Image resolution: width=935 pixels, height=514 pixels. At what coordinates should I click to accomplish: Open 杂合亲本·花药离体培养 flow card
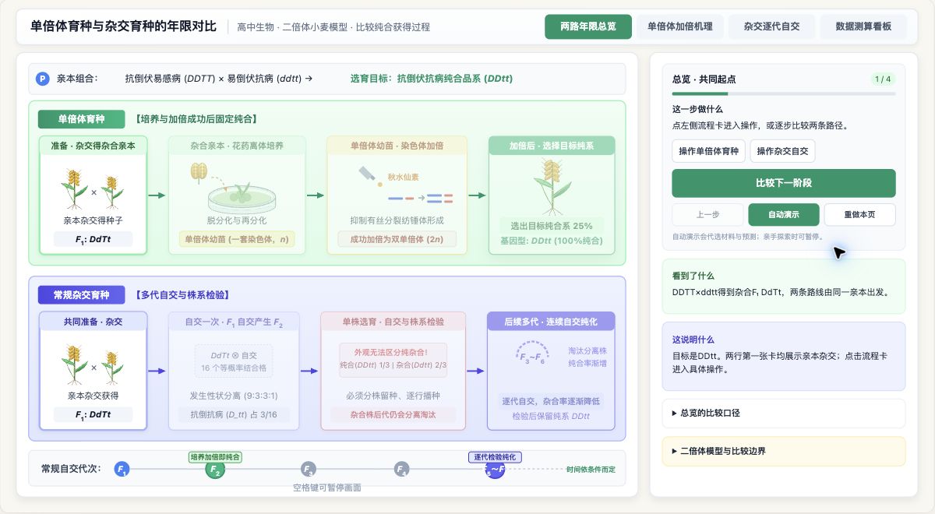[237, 195]
